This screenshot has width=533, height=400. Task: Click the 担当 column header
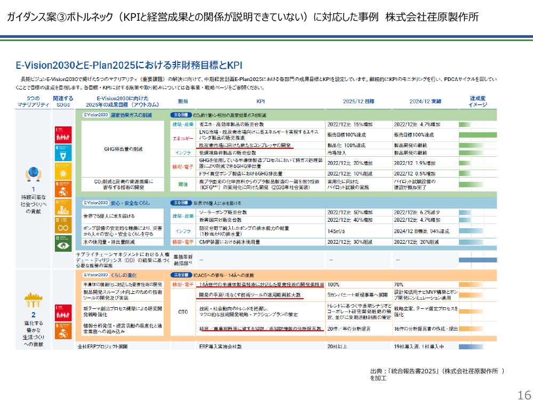pyautogui.click(x=183, y=101)
